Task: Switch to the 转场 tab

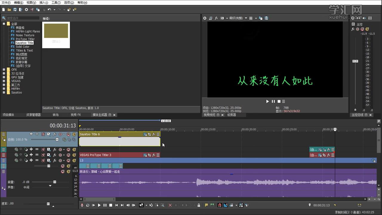Action: coord(56,115)
